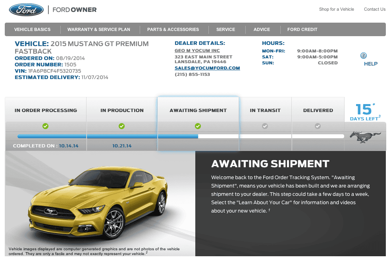This screenshot has height=261, width=391.
Task: Click the Ford Owner header title
Action: (74, 10)
